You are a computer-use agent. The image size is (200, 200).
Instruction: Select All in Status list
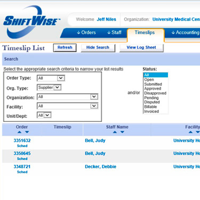tap(156, 75)
